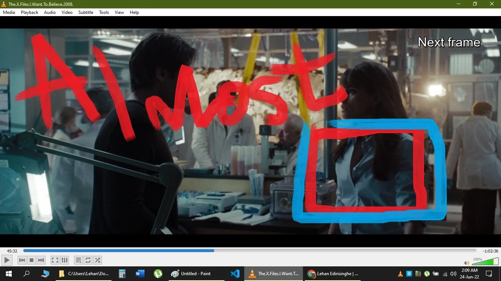Click the VLC The.X.Files taskbar button
501x281 pixels.
[x=274, y=273]
